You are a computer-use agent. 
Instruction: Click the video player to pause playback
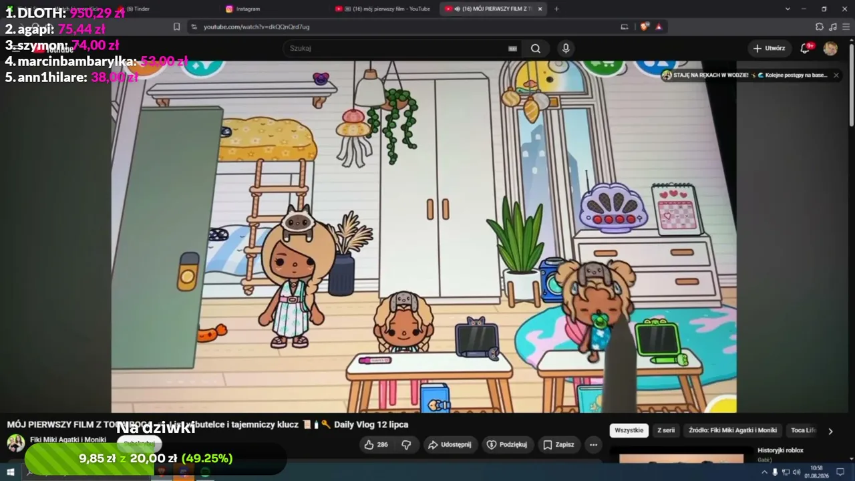pyautogui.click(x=423, y=237)
